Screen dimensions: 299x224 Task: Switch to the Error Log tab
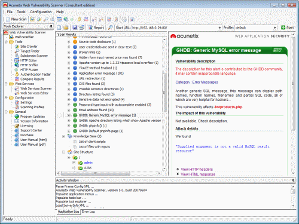[x=88, y=211]
